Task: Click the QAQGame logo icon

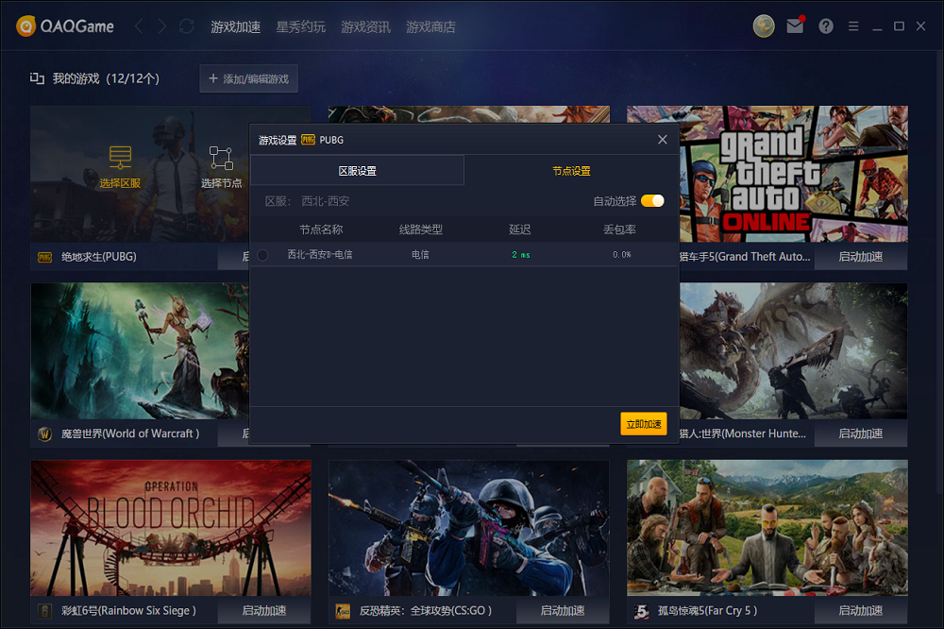Action: click(x=25, y=25)
